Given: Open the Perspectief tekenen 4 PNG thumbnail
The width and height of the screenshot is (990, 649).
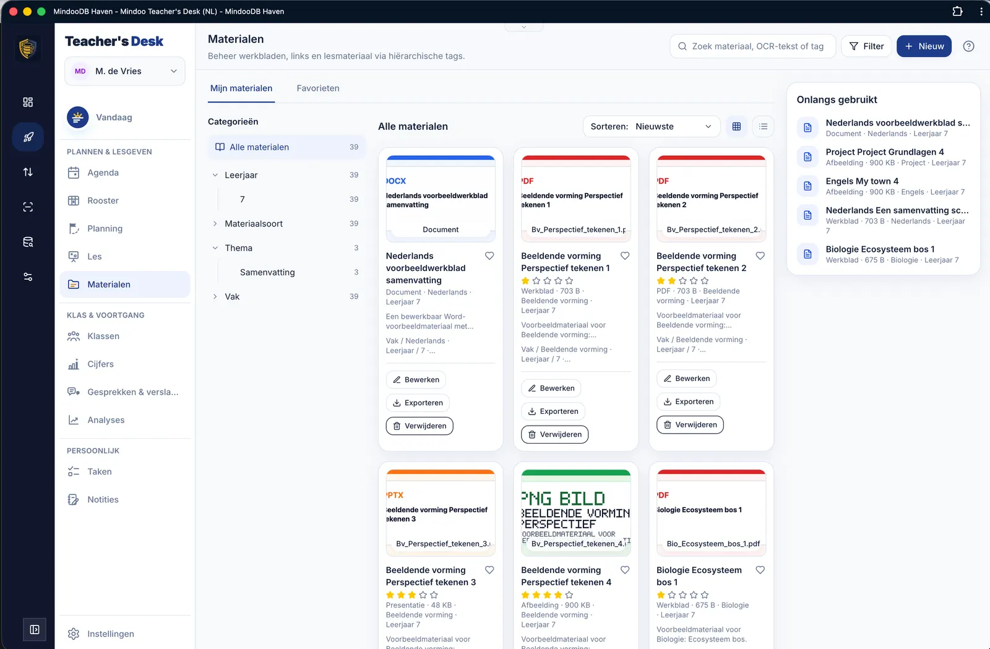Looking at the screenshot, I should click(x=575, y=513).
